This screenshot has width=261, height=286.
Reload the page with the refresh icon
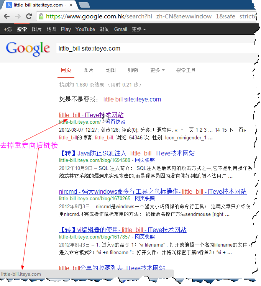[x=29, y=16]
